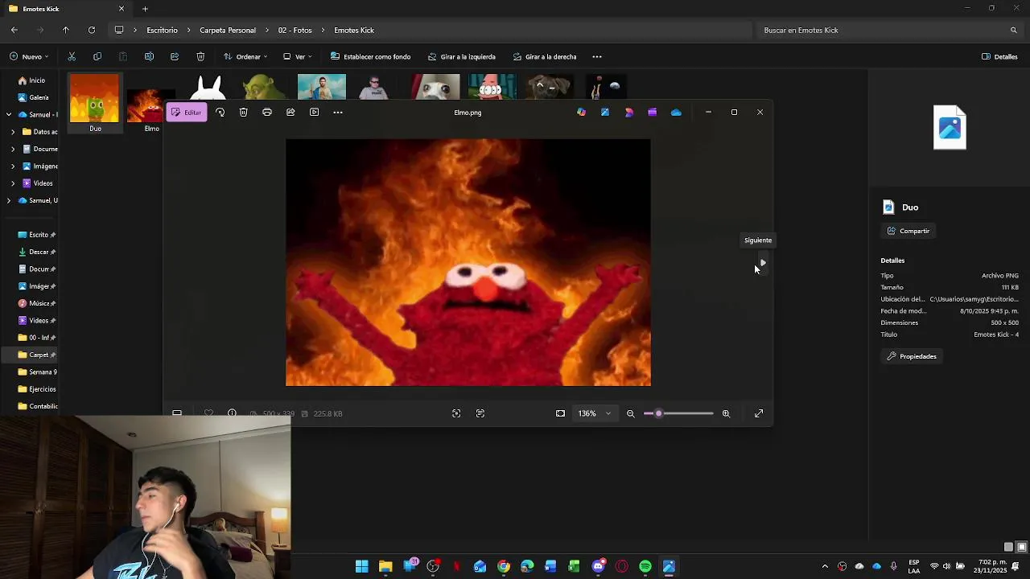
Task: Share the image from the Photos toolbar
Action: (290, 113)
